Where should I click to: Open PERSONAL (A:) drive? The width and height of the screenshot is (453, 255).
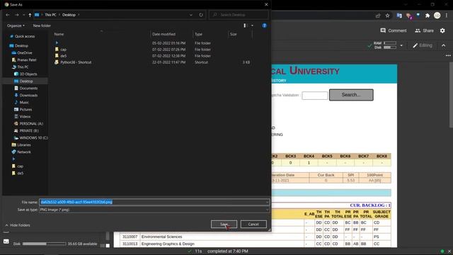pos(31,124)
